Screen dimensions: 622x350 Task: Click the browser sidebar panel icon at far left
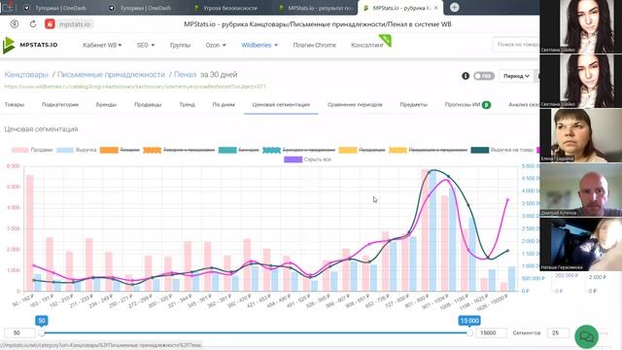pos(7,7)
